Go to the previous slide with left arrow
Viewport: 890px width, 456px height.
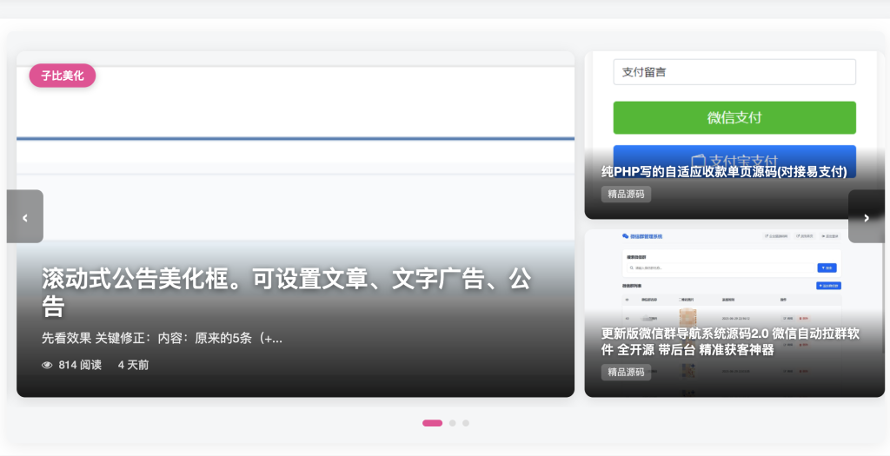pos(25,216)
